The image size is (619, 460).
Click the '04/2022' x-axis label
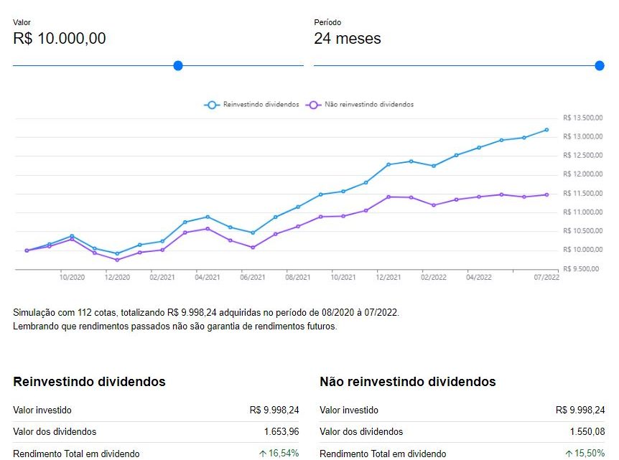point(479,277)
